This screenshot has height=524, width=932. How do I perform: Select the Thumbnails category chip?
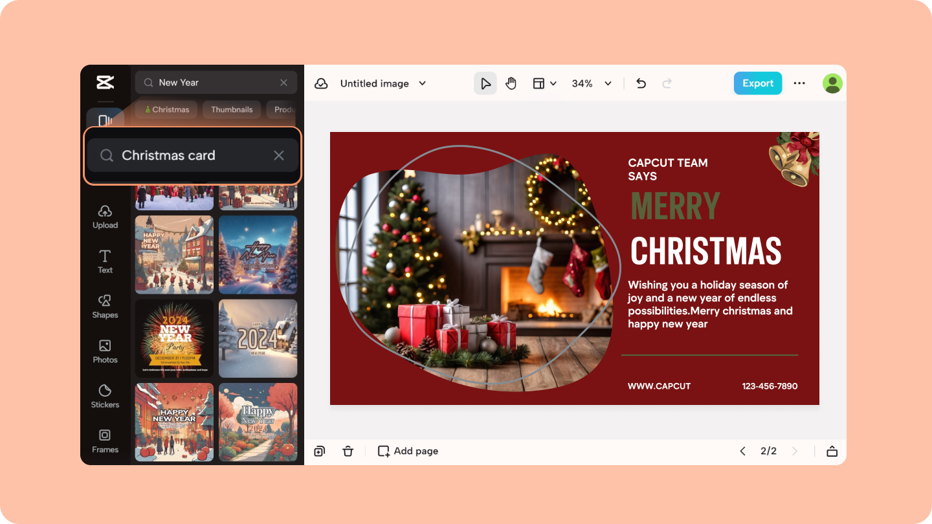[232, 109]
